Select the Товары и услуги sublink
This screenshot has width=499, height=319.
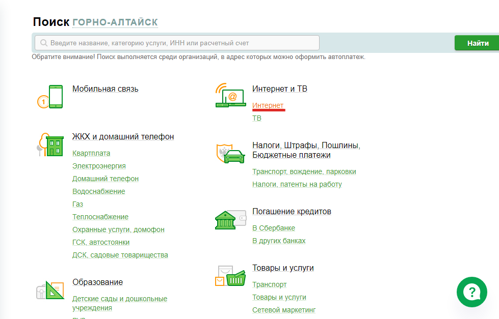tap(279, 297)
